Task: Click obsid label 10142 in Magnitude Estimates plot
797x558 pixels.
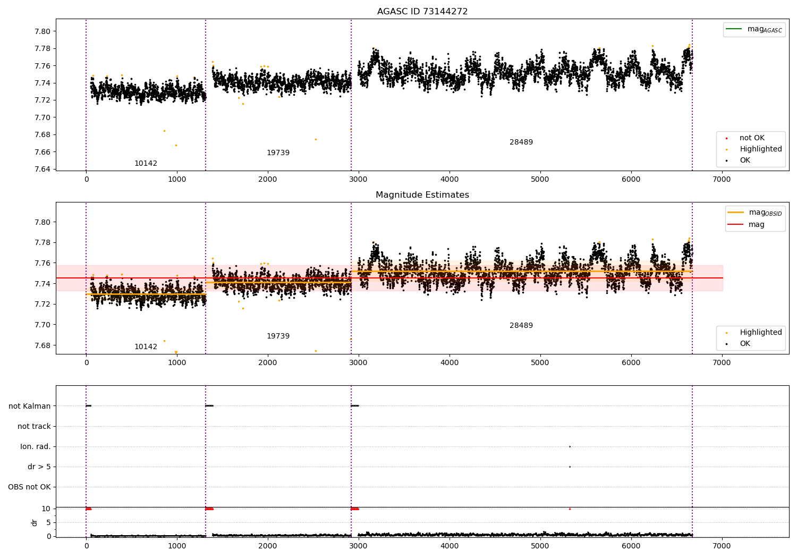Action: pos(146,346)
